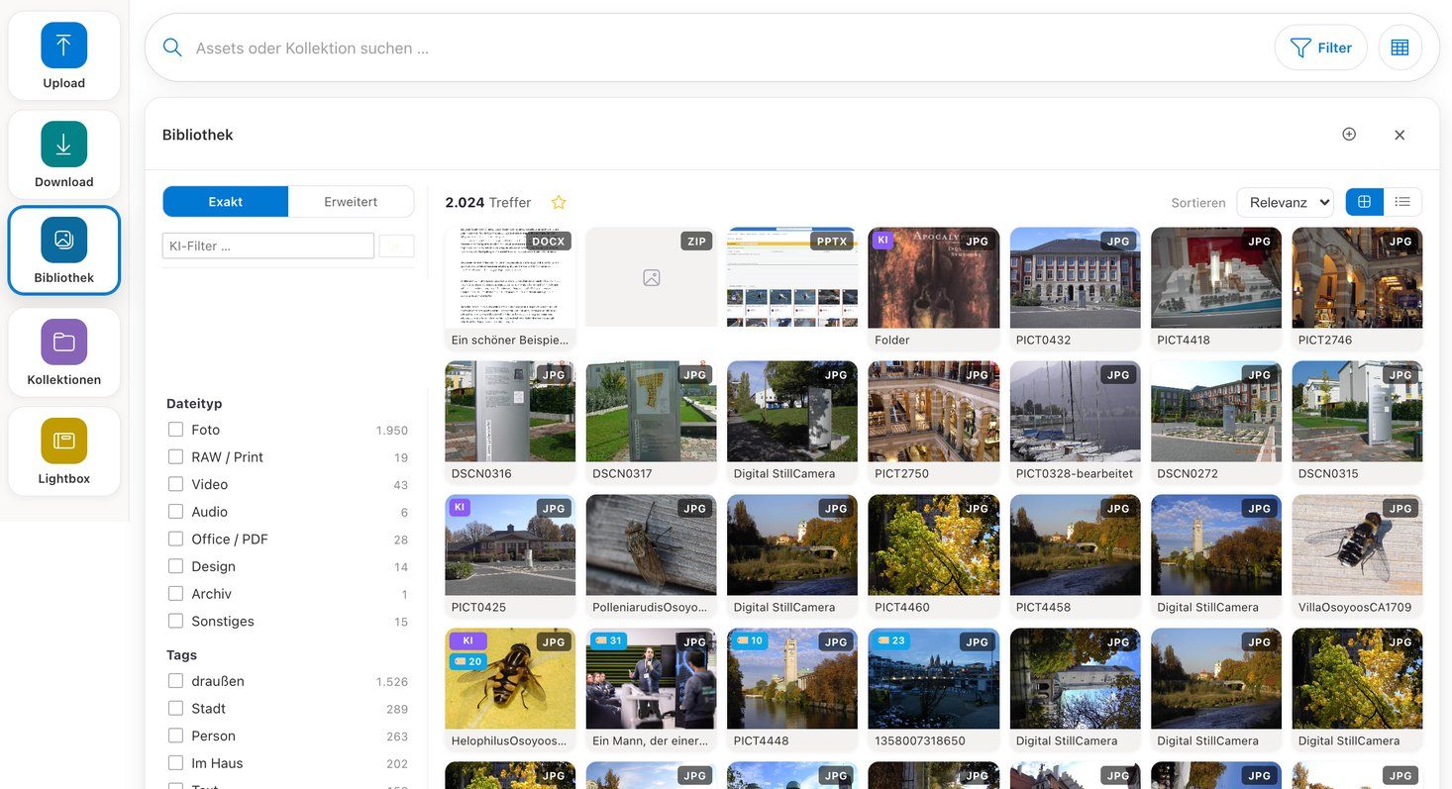
Task: Open the PICT4458 thumbnail
Action: tap(1075, 545)
